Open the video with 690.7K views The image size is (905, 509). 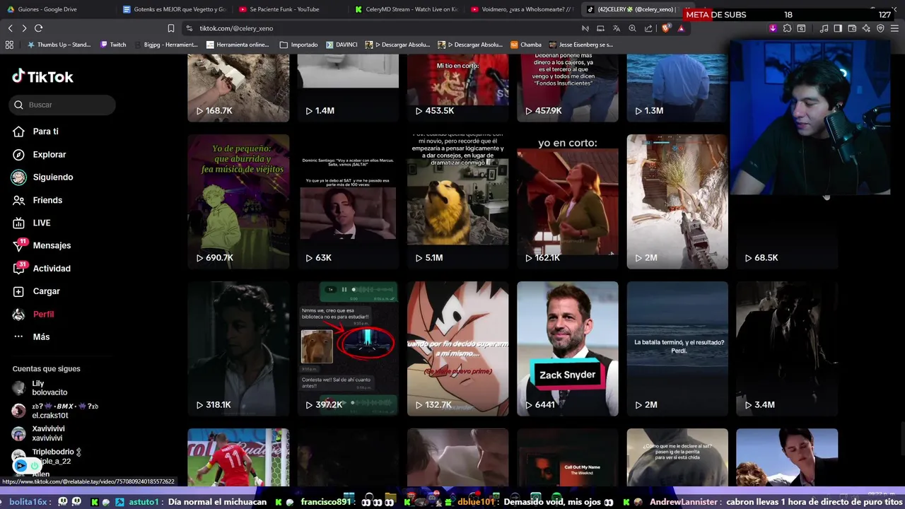[238, 201]
